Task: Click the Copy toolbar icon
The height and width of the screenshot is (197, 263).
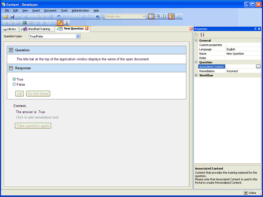Action: 32,16
